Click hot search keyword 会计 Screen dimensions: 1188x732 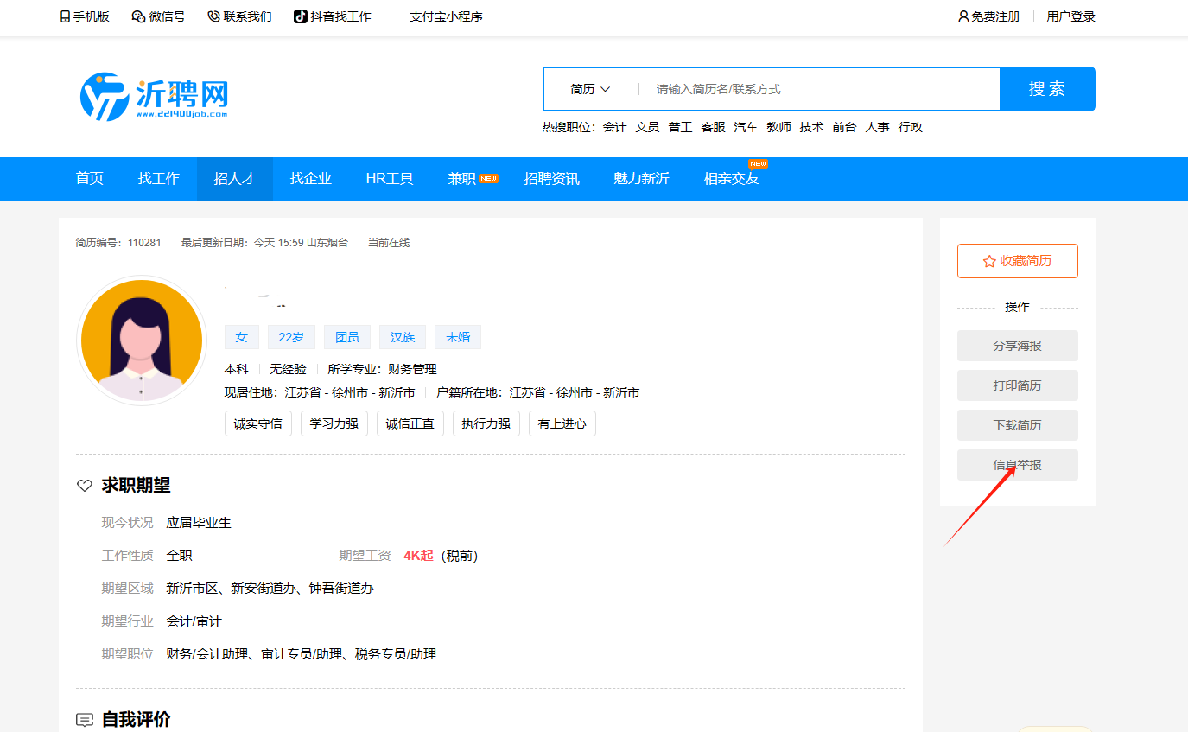pos(614,127)
